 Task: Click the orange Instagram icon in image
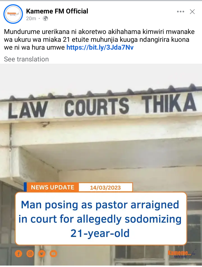30,254
